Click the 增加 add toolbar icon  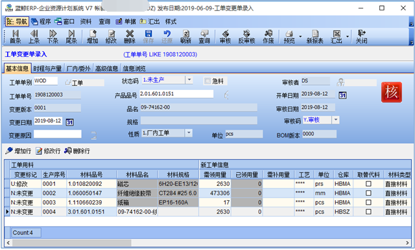[92, 36]
